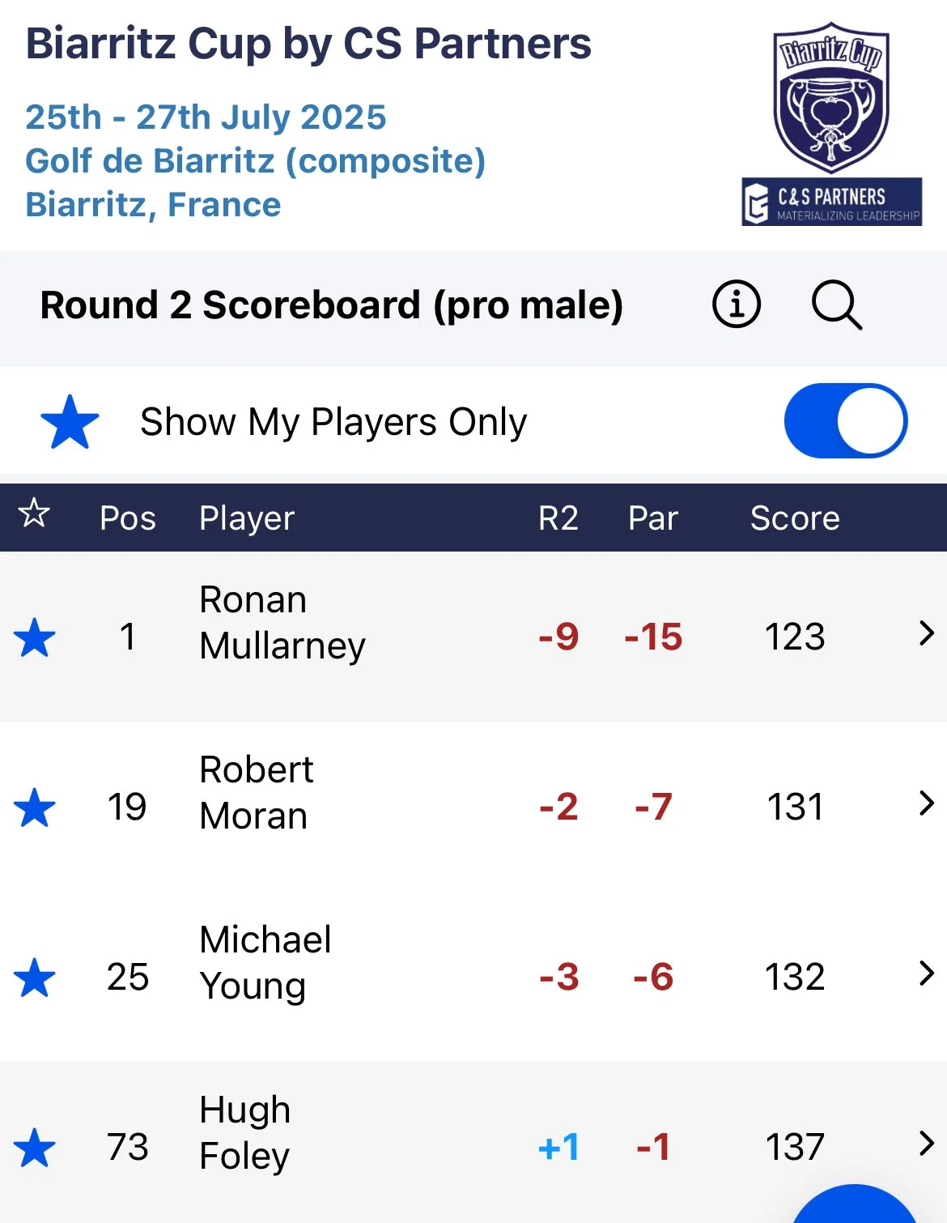Image resolution: width=947 pixels, height=1223 pixels.
Task: Click the star outline in table header
Action: coord(34,513)
